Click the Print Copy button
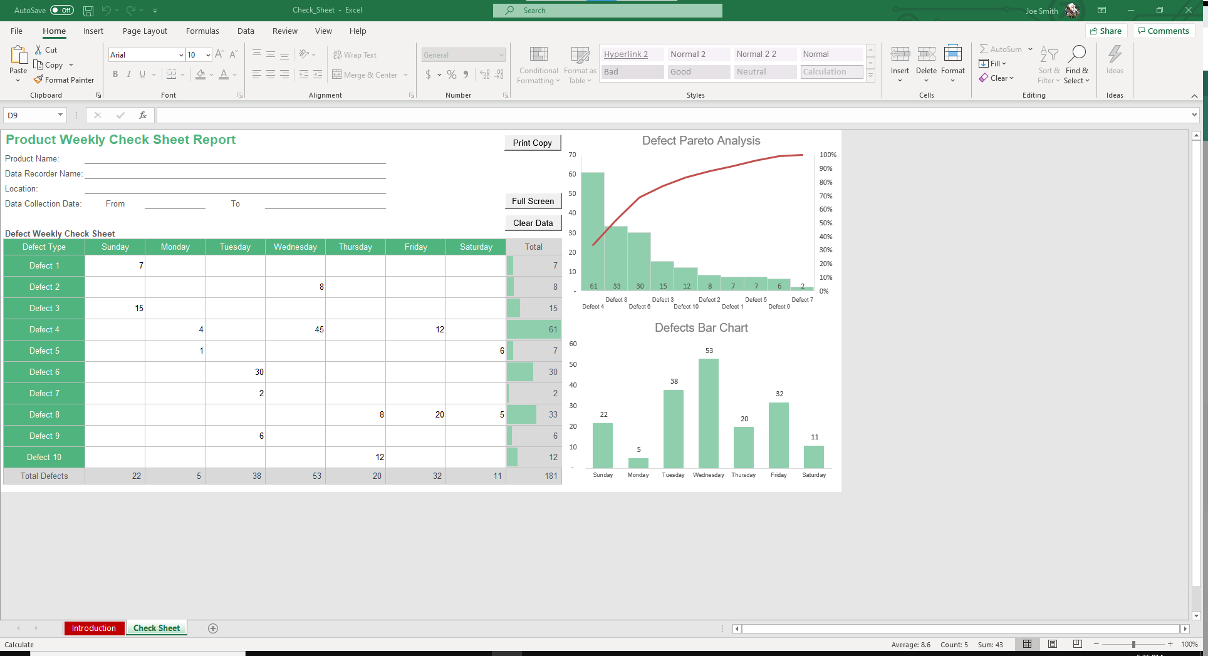1208x656 pixels. pyautogui.click(x=533, y=142)
